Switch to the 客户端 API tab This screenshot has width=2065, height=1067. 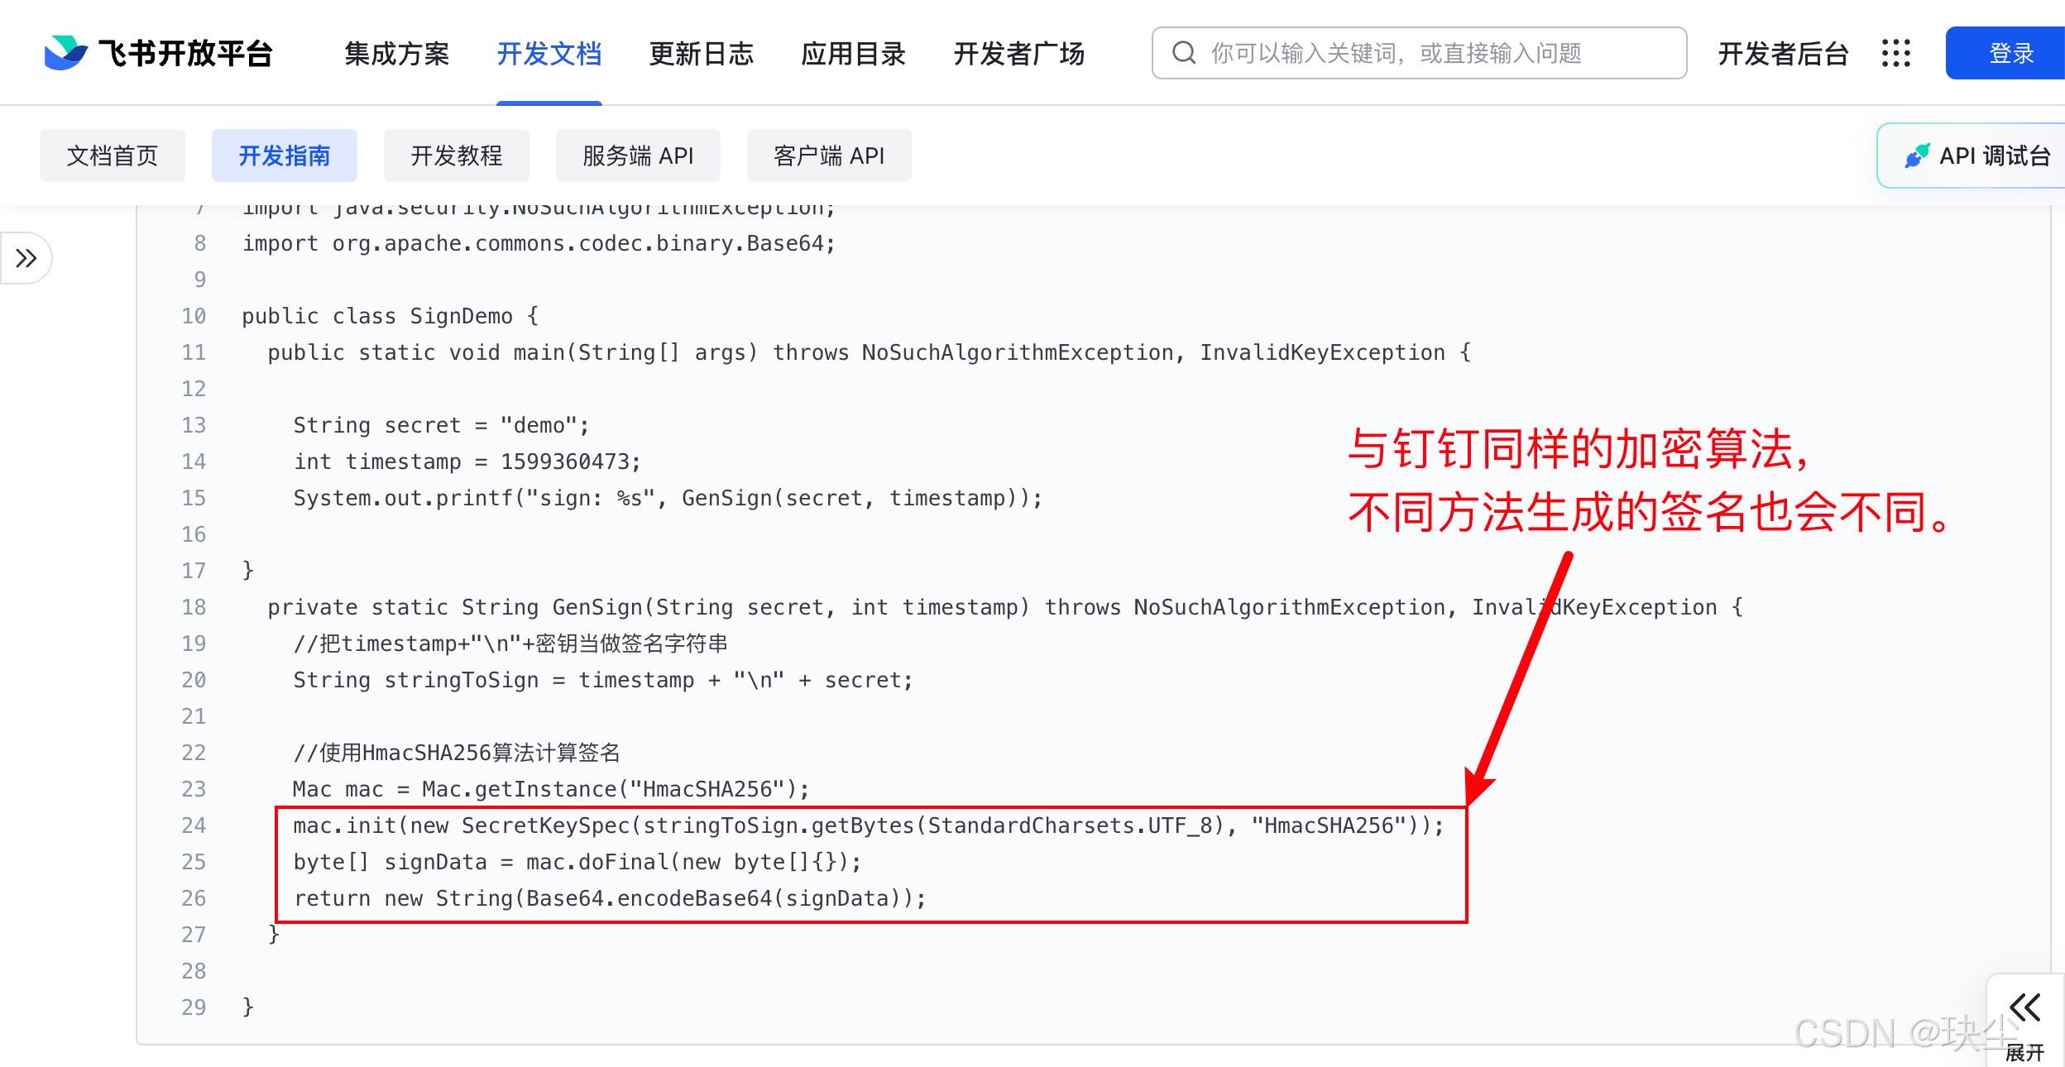pos(829,156)
